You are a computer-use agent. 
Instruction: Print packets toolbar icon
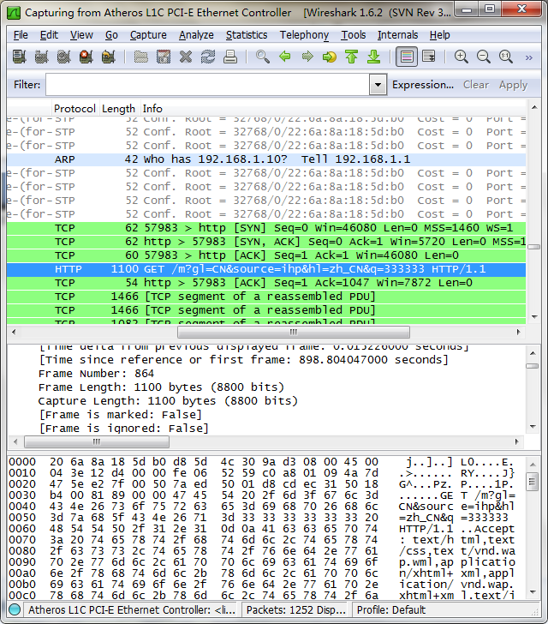tap(229, 57)
